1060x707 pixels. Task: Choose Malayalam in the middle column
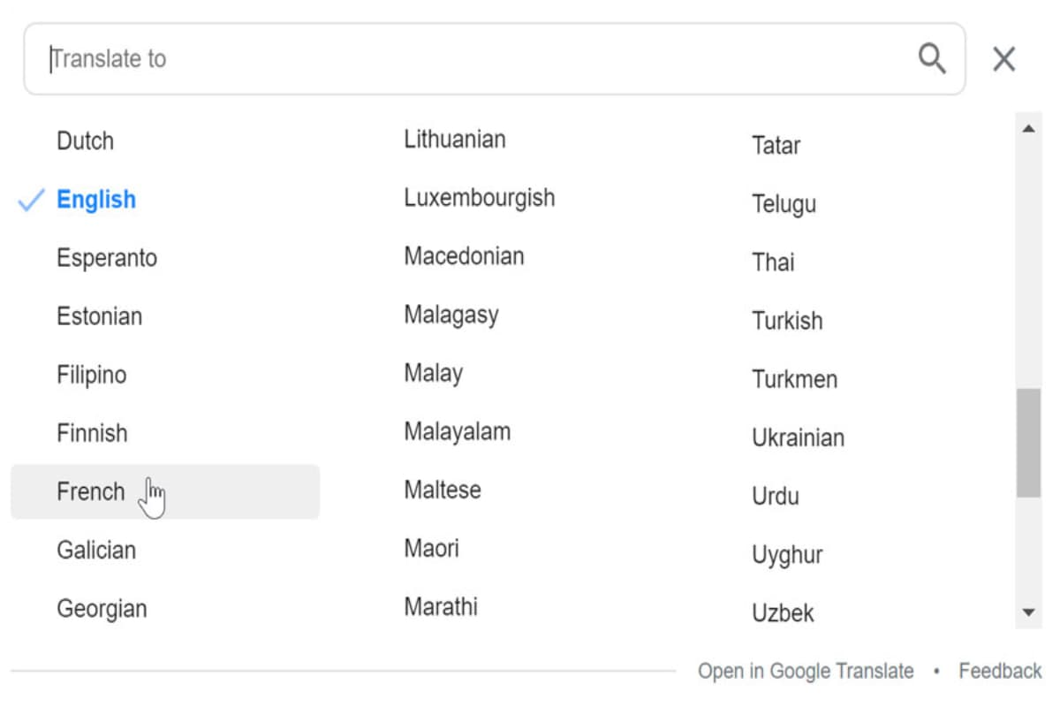coord(458,431)
